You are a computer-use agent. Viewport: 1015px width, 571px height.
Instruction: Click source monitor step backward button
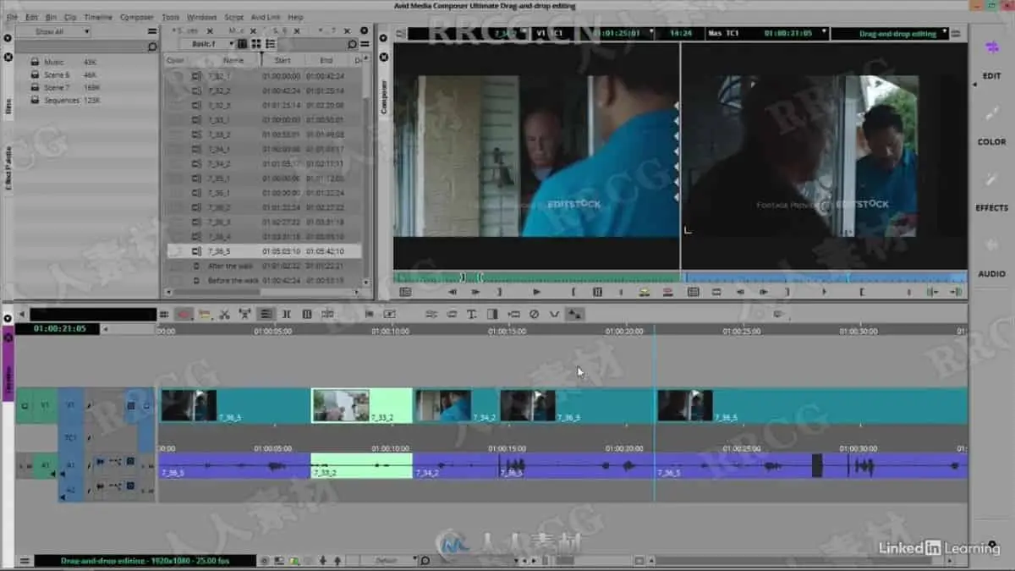pos(453,292)
